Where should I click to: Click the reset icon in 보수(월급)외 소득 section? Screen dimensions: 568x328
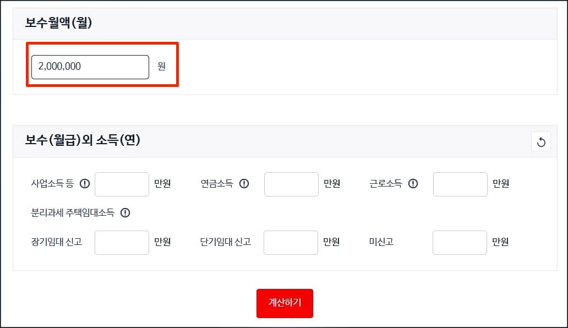541,141
